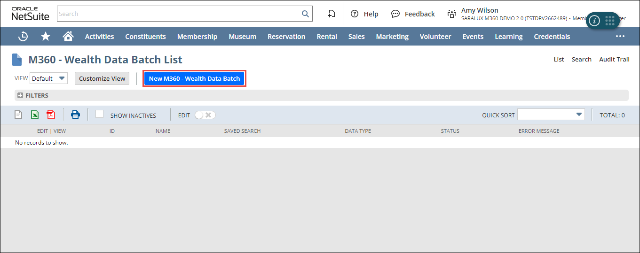Click the Customize View button

tap(102, 78)
